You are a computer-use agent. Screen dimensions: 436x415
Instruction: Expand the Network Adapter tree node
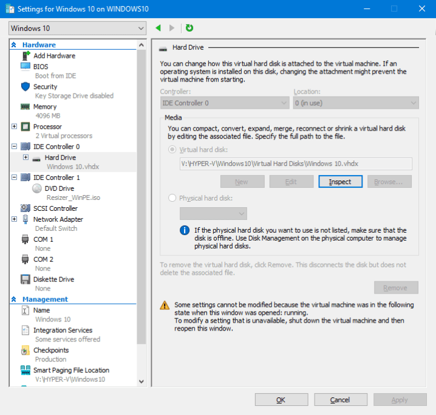pos(15,219)
